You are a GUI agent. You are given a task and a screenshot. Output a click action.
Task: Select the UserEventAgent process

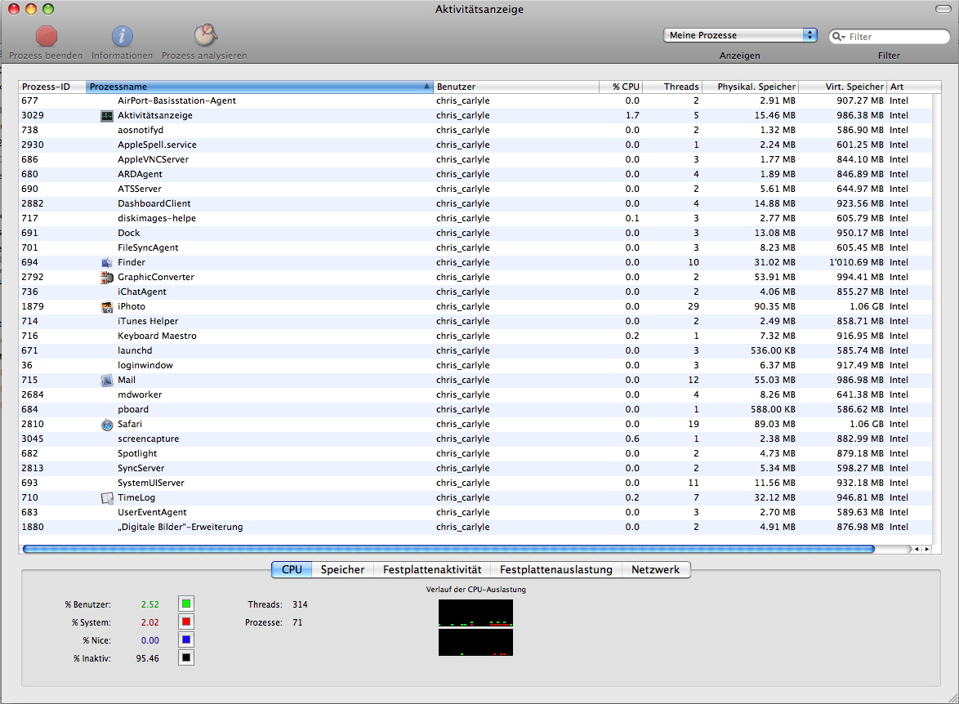point(475,513)
